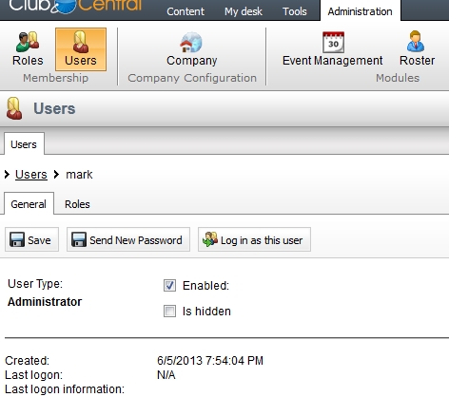Click Log in as this user

254,239
